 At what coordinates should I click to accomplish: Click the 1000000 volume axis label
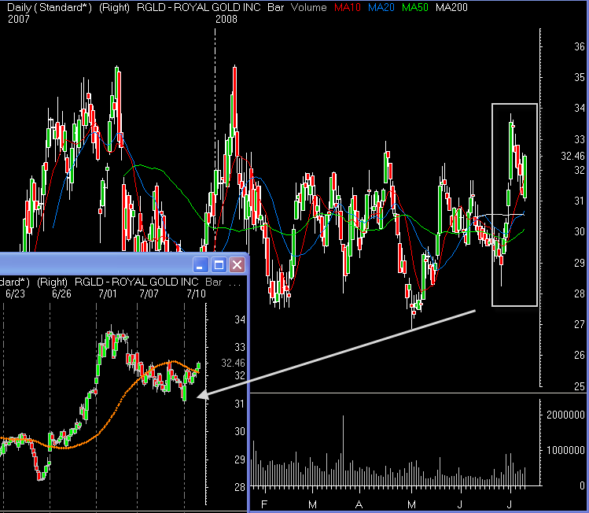[565, 450]
